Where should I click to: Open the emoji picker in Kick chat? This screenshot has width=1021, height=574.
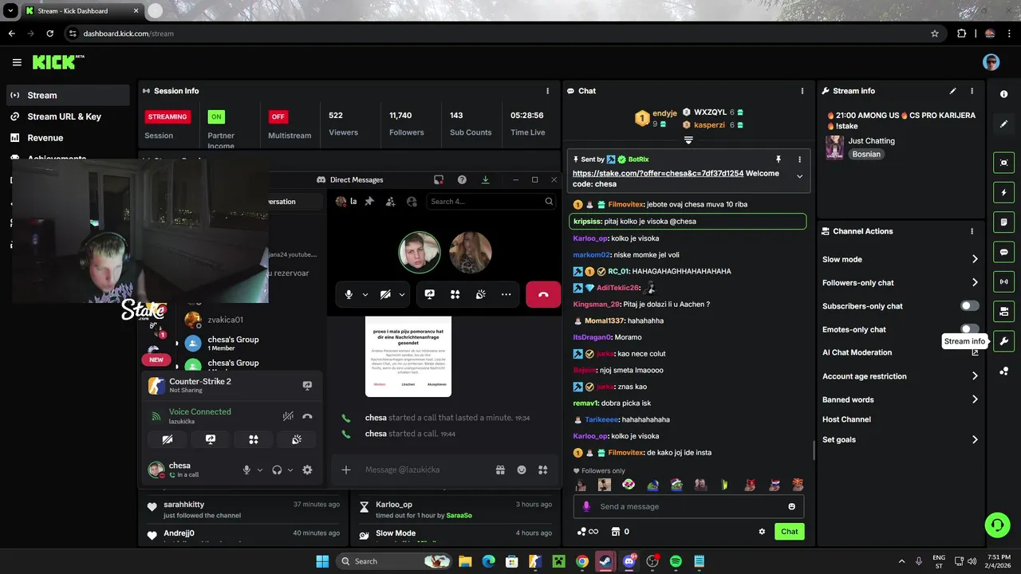click(791, 506)
